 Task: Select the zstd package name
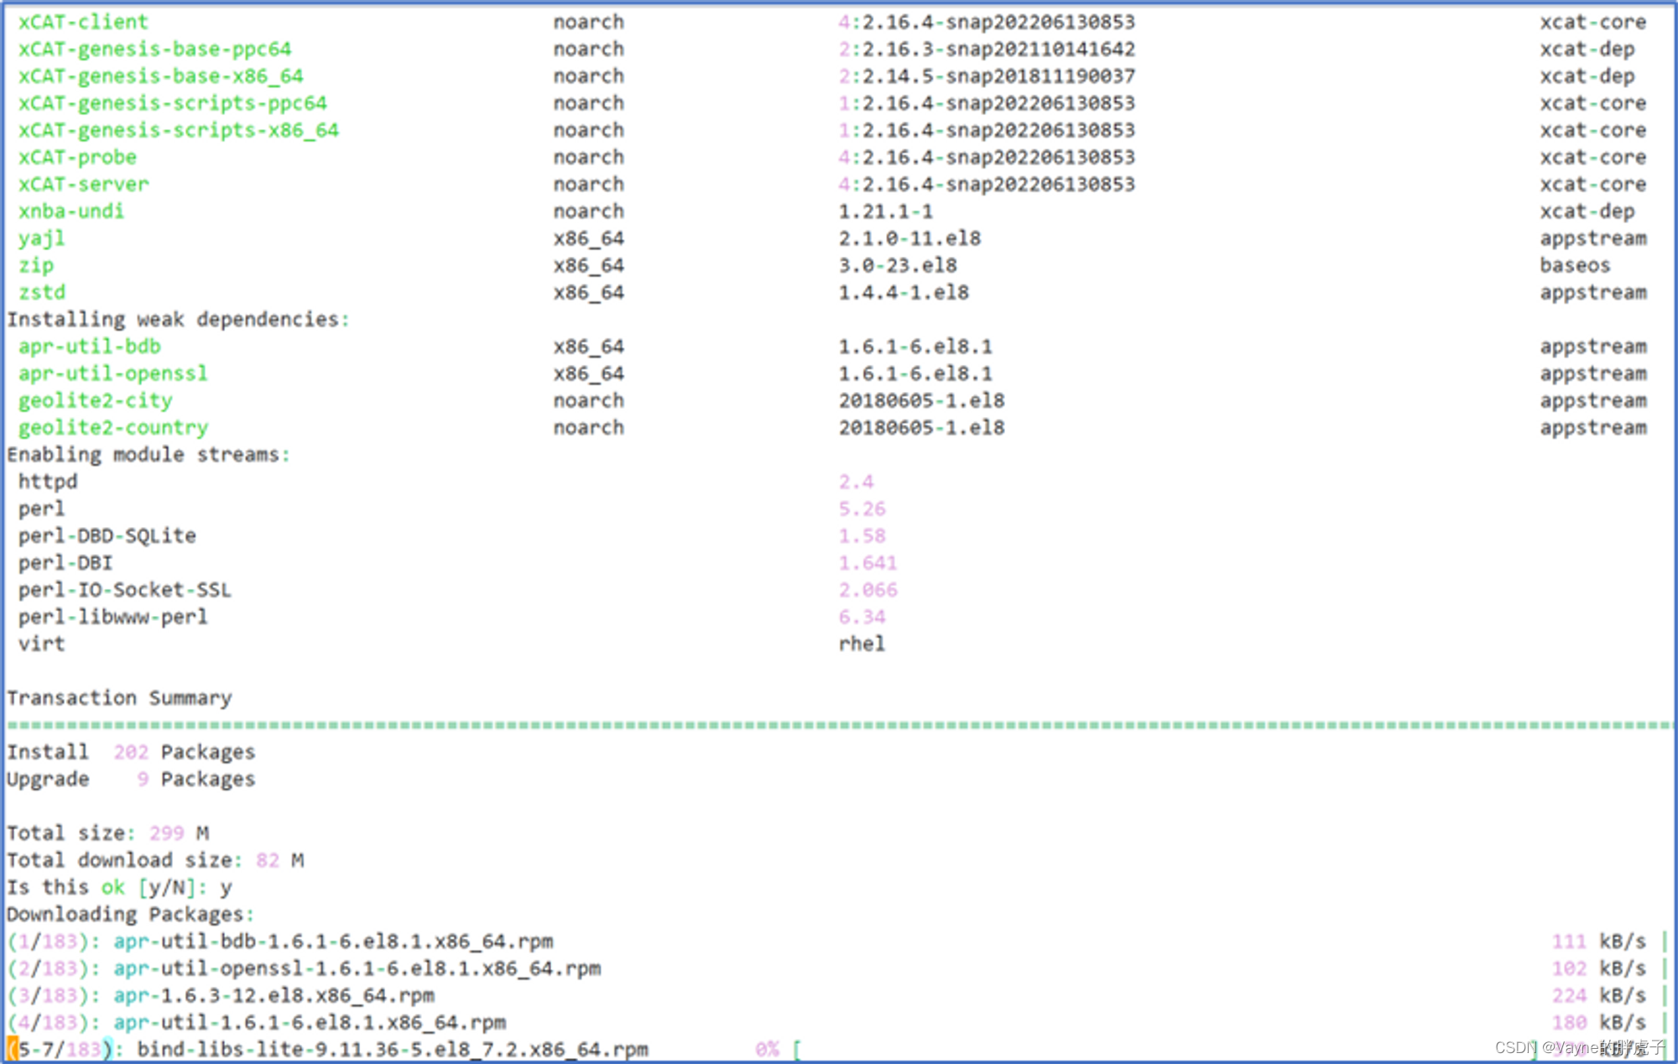pos(42,292)
